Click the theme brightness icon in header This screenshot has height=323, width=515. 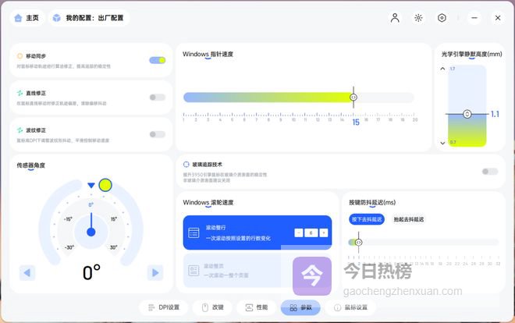pyautogui.click(x=418, y=18)
